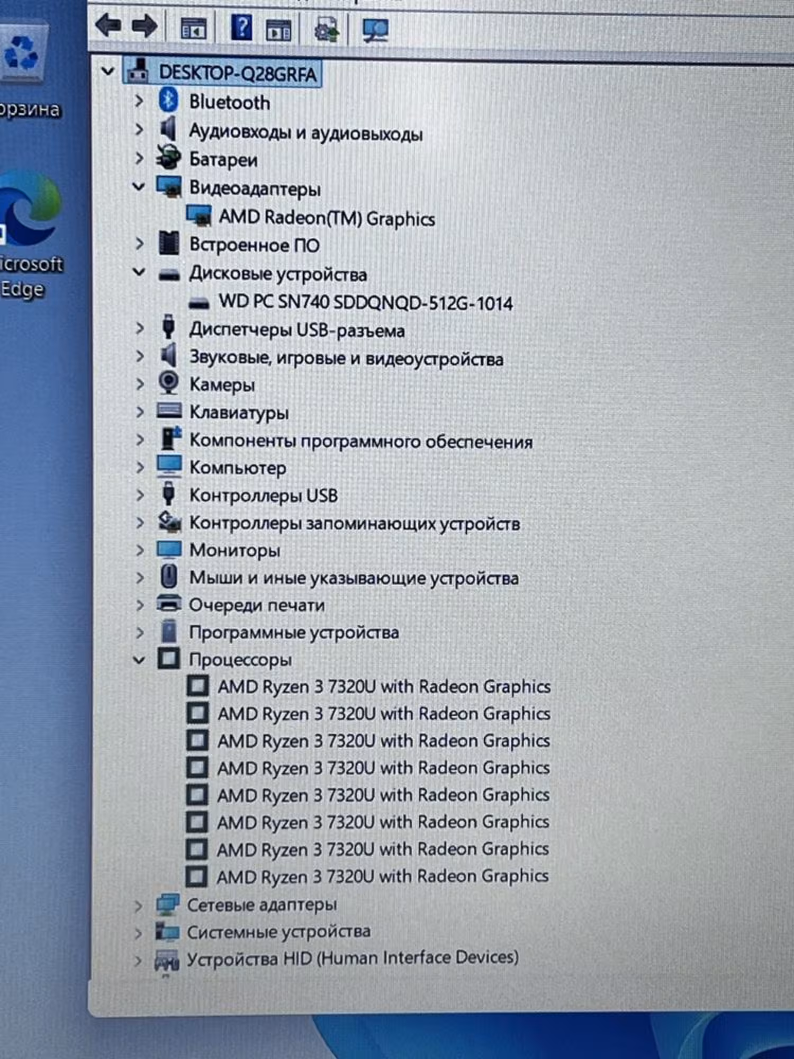Select the Контроллеры USB label
794x1059 pixels.
(x=264, y=496)
